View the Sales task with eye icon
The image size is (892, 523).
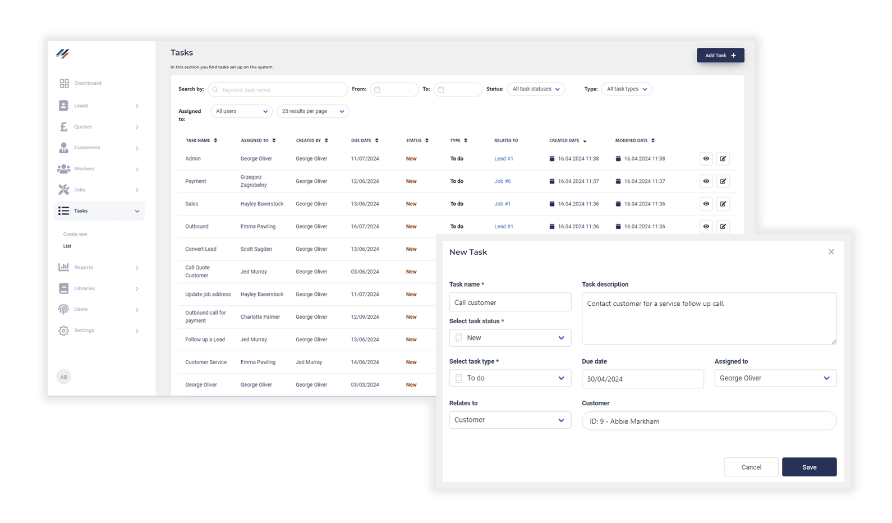(706, 204)
